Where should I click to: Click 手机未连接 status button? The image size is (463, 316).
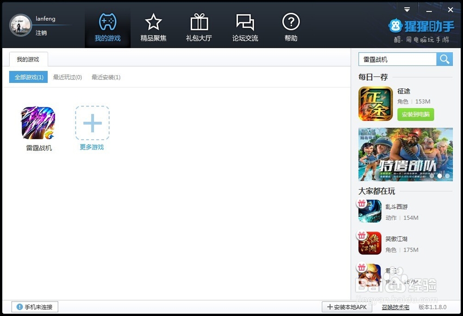tap(35, 307)
